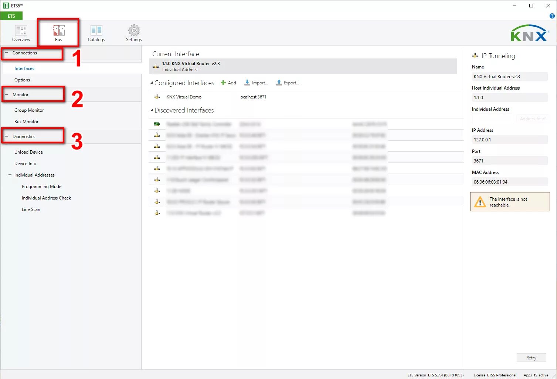557x379 pixels.
Task: Maximize the ETS5 window
Action: click(x=531, y=6)
